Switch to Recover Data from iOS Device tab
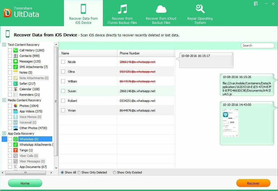Viewport: 278px width, 191px height. tap(83, 13)
